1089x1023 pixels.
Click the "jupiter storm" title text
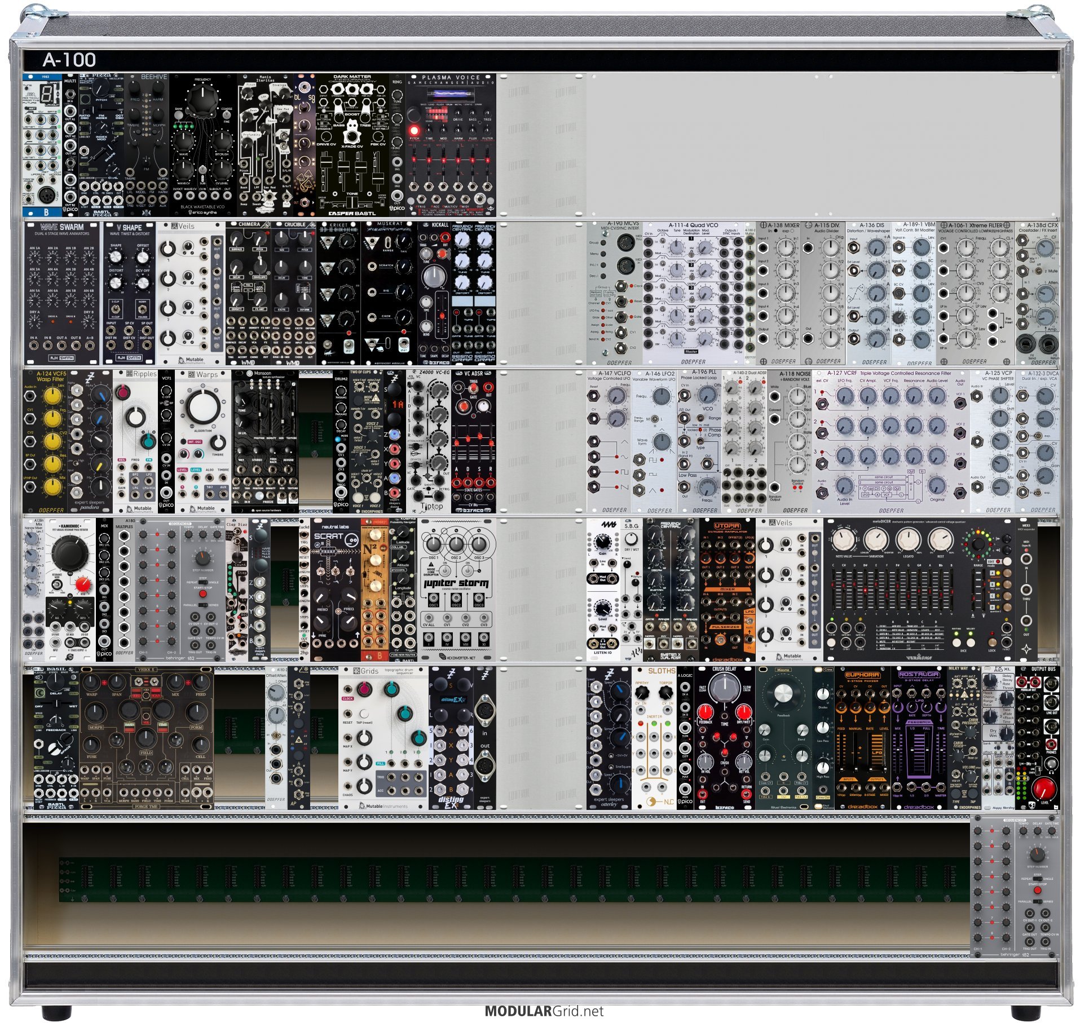[456, 583]
